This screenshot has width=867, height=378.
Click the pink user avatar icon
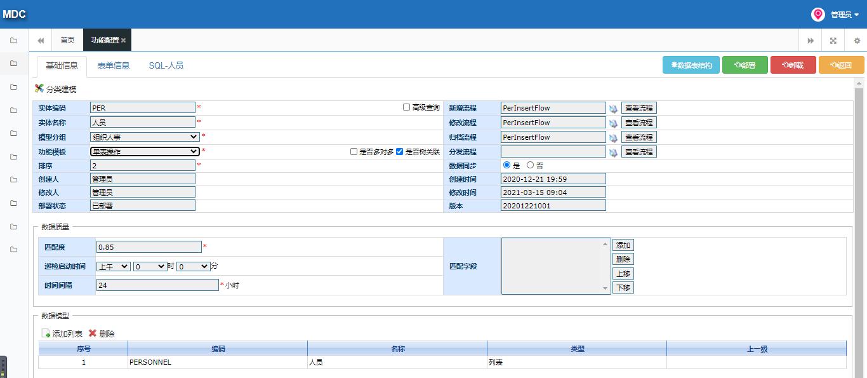point(818,14)
